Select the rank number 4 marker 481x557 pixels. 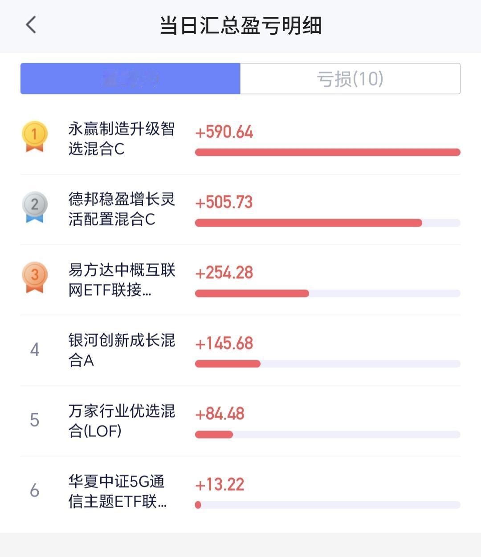[35, 350]
